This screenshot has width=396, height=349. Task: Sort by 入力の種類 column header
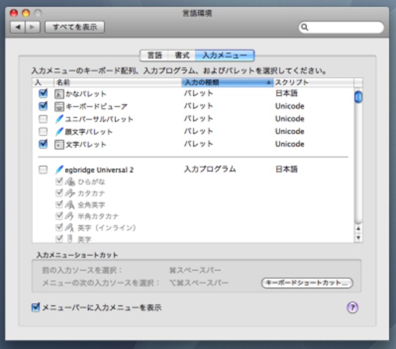pyautogui.click(x=227, y=82)
